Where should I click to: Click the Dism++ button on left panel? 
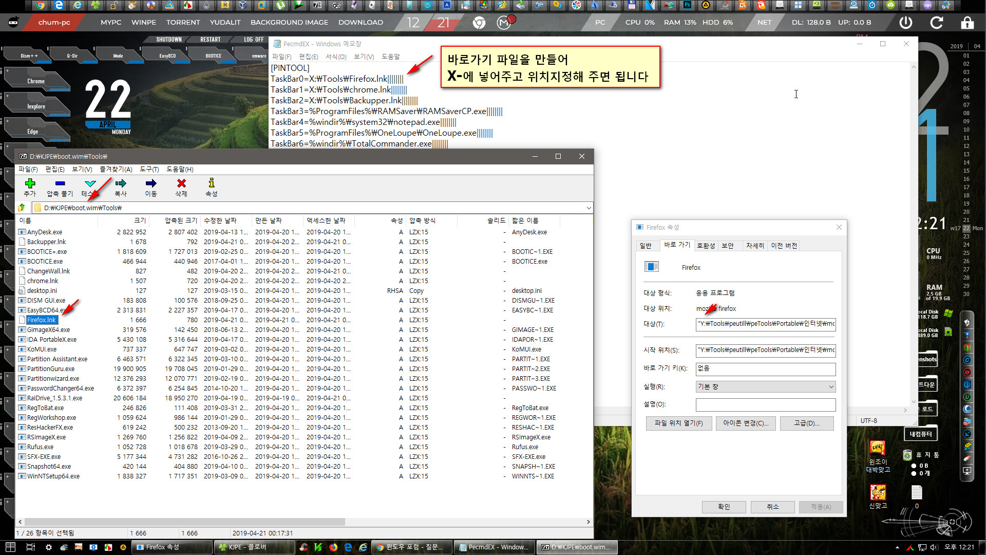[x=29, y=55]
